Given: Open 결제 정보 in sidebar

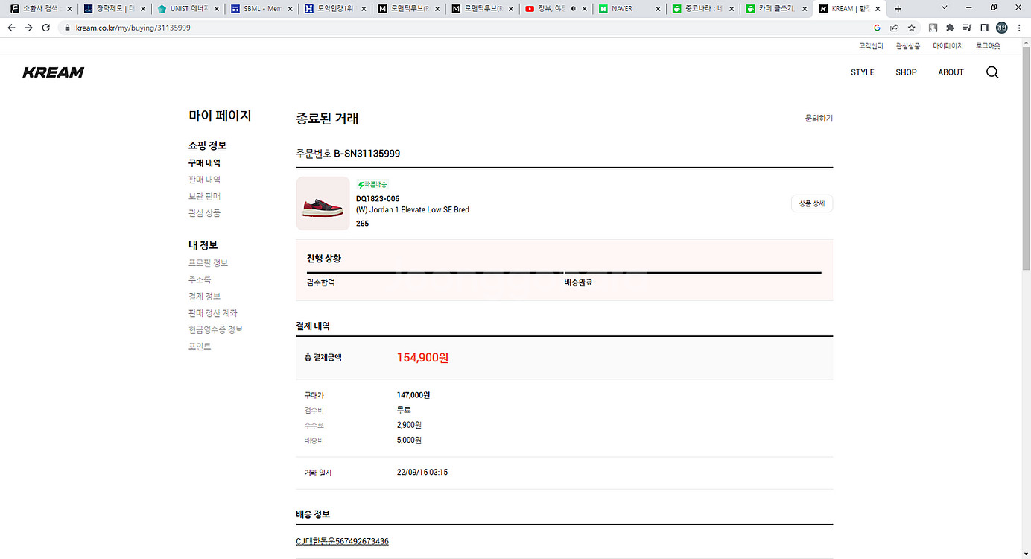Looking at the screenshot, I should click(x=204, y=296).
